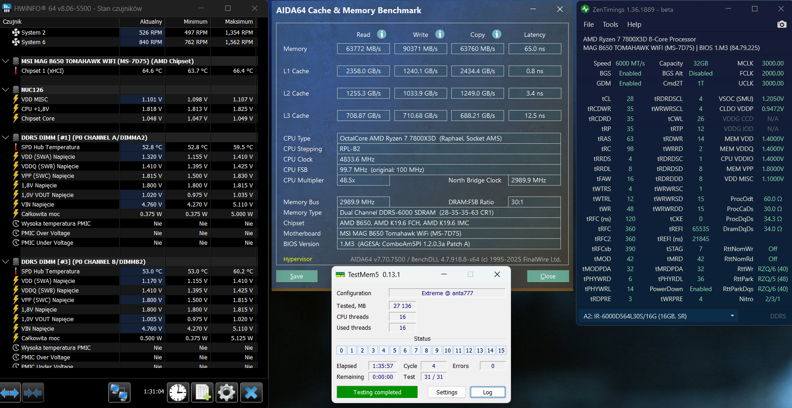Screen dimensions: 792x408
Task: Open the A2 memory module dropdown
Action: coord(732,316)
